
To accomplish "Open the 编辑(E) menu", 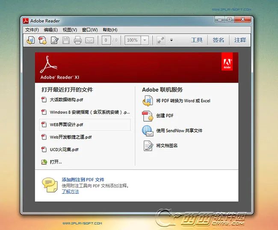I will point(51,30).
